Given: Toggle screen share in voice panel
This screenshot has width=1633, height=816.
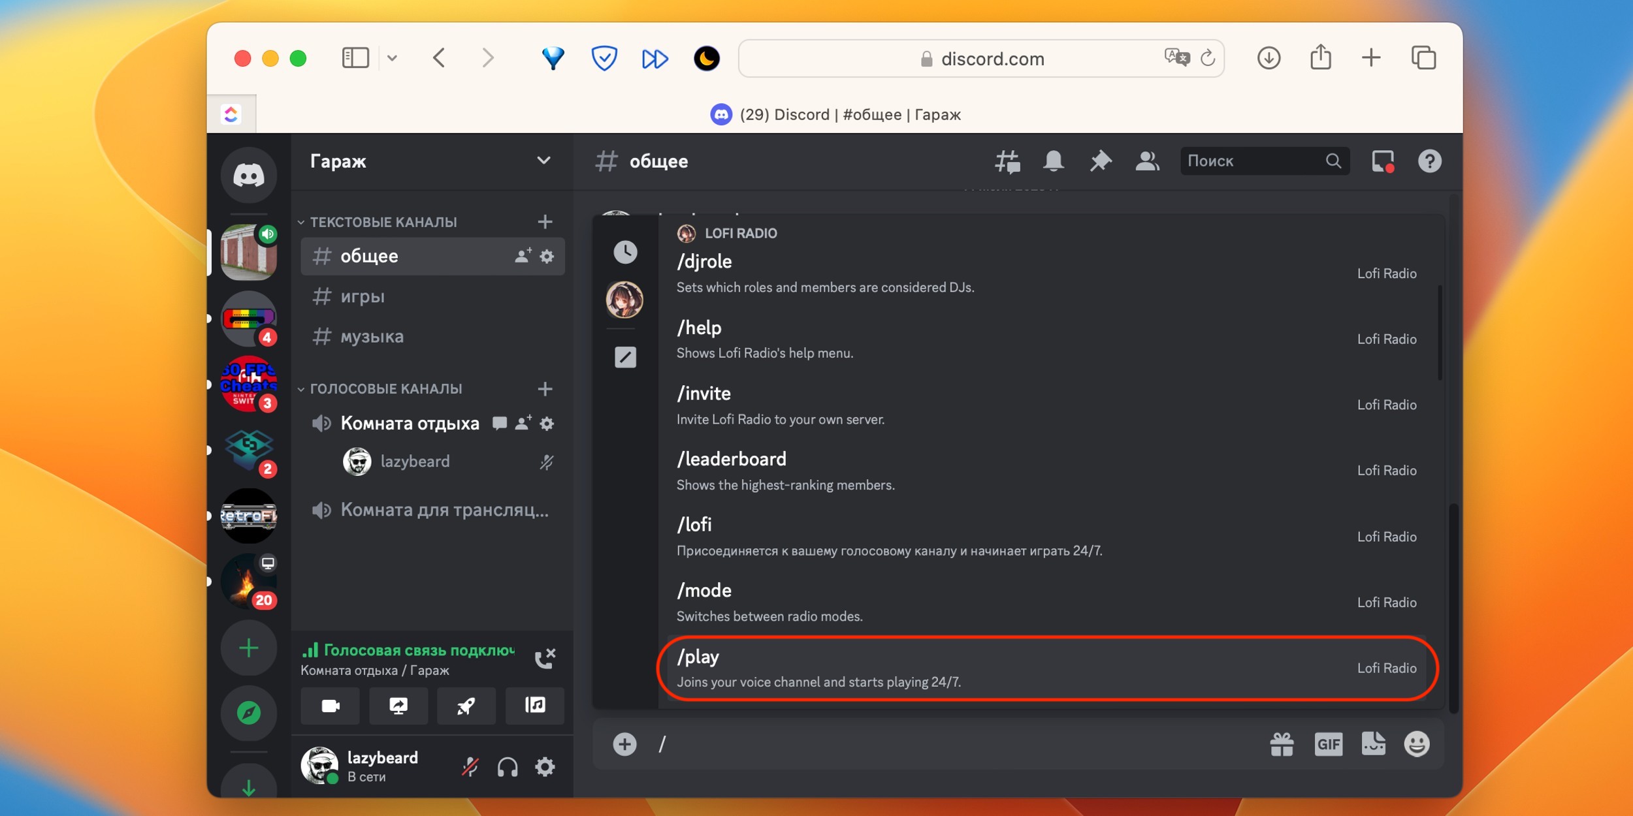Looking at the screenshot, I should 398,706.
